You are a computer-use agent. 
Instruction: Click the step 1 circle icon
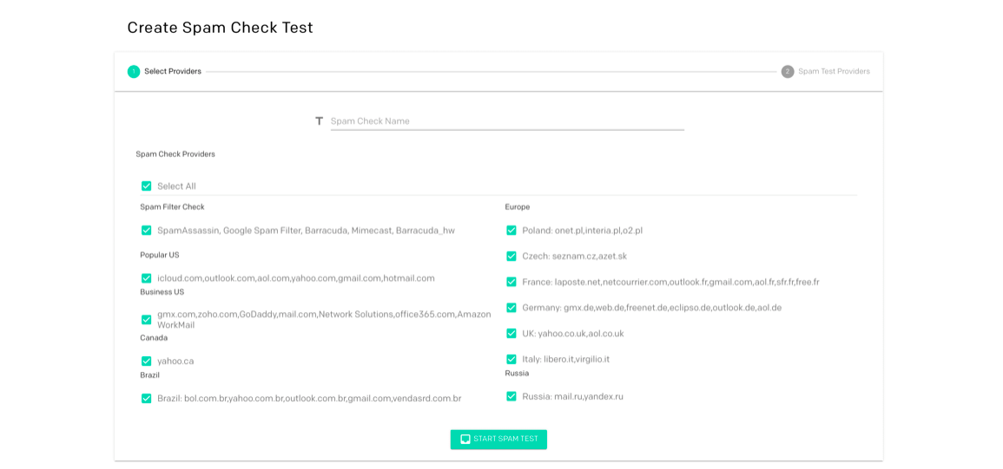(x=134, y=72)
